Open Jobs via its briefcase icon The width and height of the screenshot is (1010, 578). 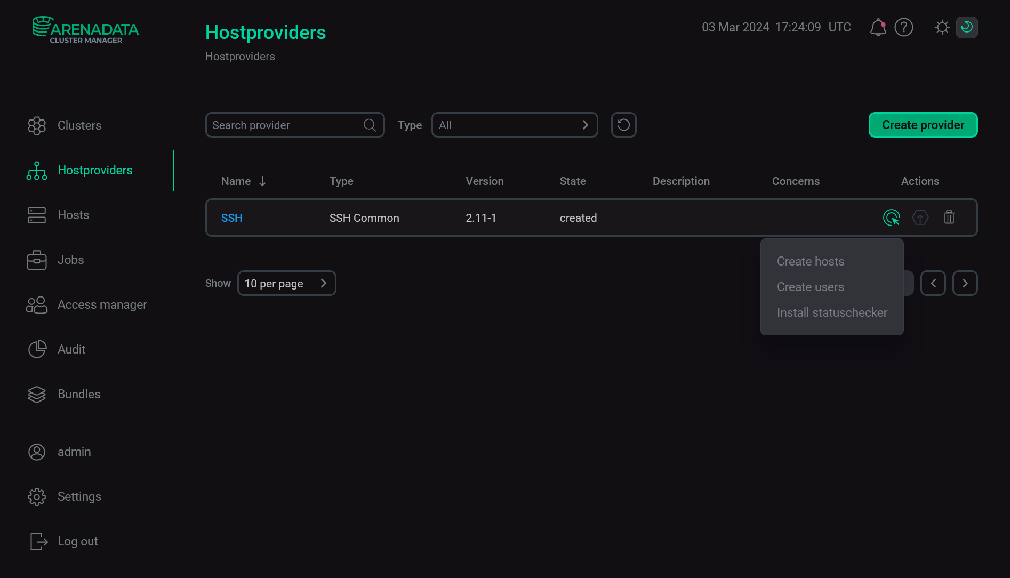[36, 260]
